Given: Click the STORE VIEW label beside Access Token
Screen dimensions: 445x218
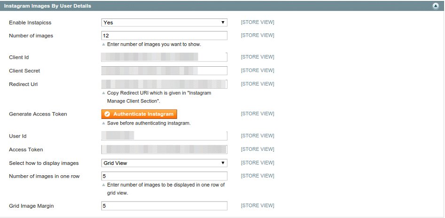Looking at the screenshot, I should [x=258, y=149].
